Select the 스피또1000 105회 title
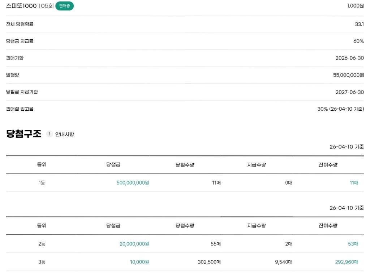Screen dimensions: 370x274 pos(30,6)
